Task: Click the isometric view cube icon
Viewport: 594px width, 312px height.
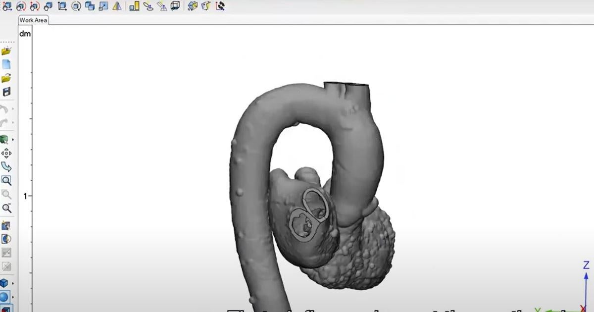Action: pos(48,6)
